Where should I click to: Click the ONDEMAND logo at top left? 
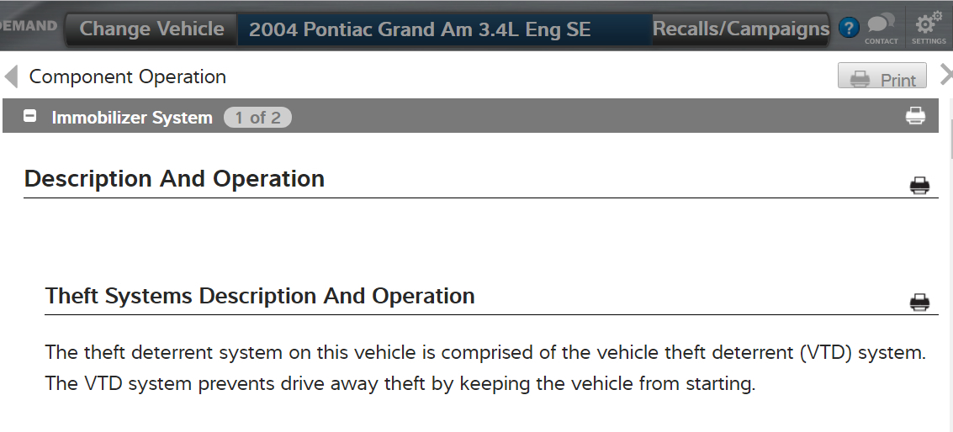[29, 26]
